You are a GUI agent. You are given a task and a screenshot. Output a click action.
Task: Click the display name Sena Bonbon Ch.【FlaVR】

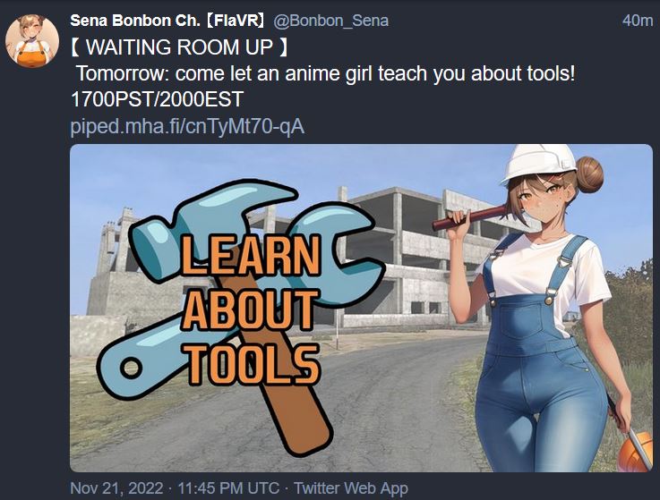[x=167, y=21]
